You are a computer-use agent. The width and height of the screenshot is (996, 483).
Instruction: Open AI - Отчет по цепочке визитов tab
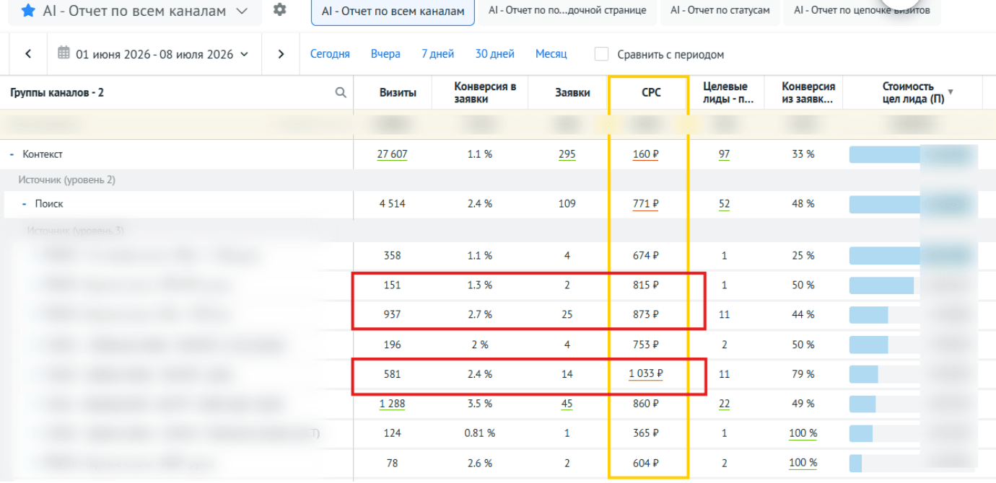click(862, 11)
